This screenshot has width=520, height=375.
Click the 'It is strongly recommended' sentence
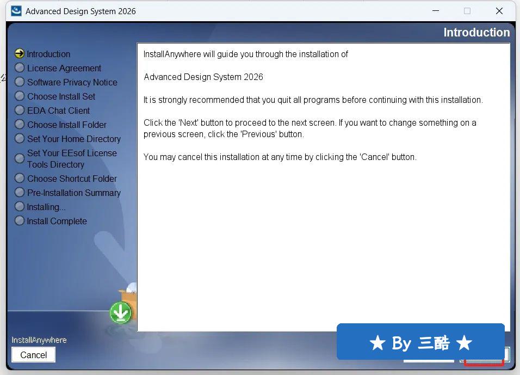313,100
